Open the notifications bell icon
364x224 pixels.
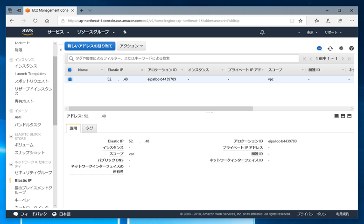[262, 32]
